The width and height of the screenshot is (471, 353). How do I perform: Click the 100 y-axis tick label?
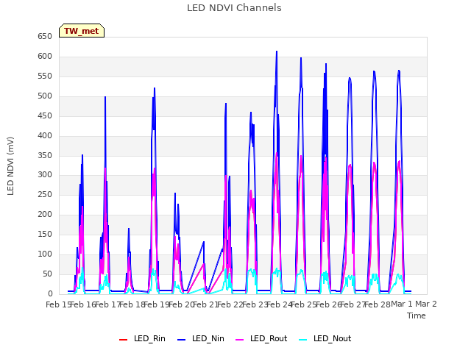[x=45, y=254]
